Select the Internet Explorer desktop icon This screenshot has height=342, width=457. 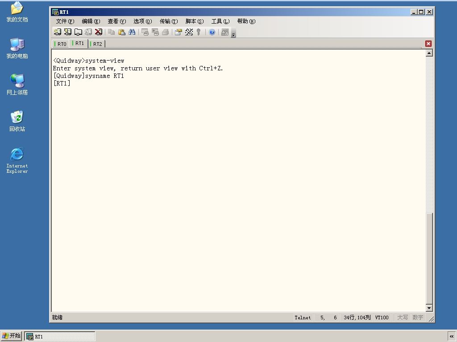tap(17, 161)
